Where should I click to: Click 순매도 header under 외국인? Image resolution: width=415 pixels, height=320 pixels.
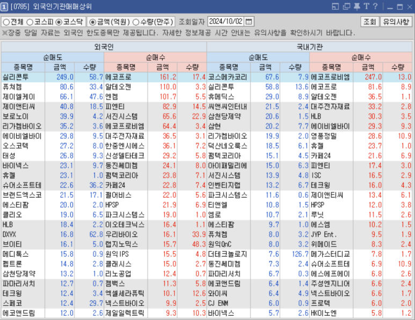(53, 57)
